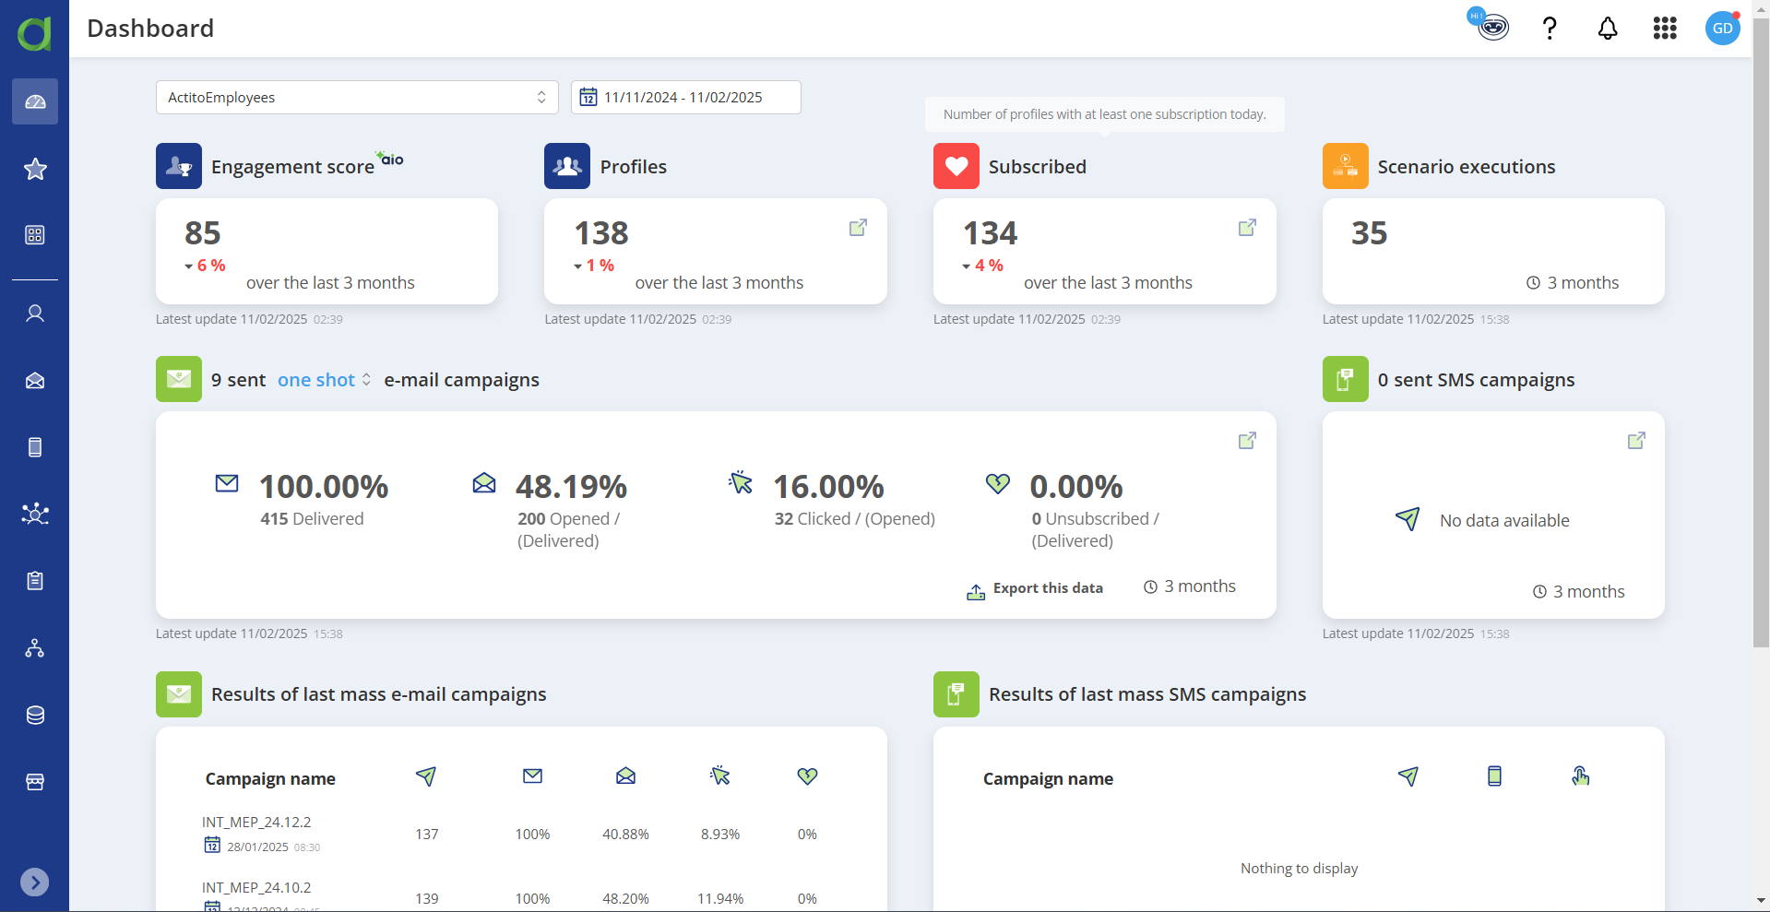
Task: Open Profiles card external link icon
Action: pyautogui.click(x=858, y=228)
